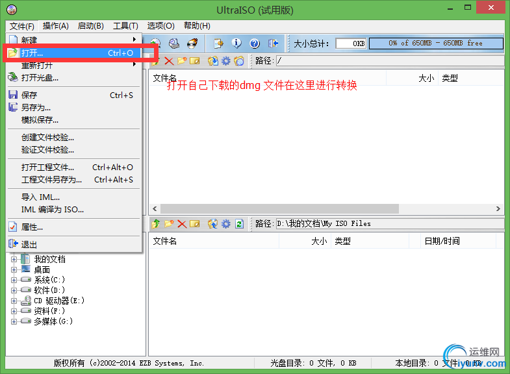The image size is (510, 374).
Task: Choose 打开... from the File menu
Action: pos(74,53)
